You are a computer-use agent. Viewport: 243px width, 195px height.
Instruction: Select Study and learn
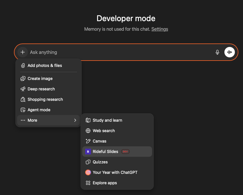[107, 120]
